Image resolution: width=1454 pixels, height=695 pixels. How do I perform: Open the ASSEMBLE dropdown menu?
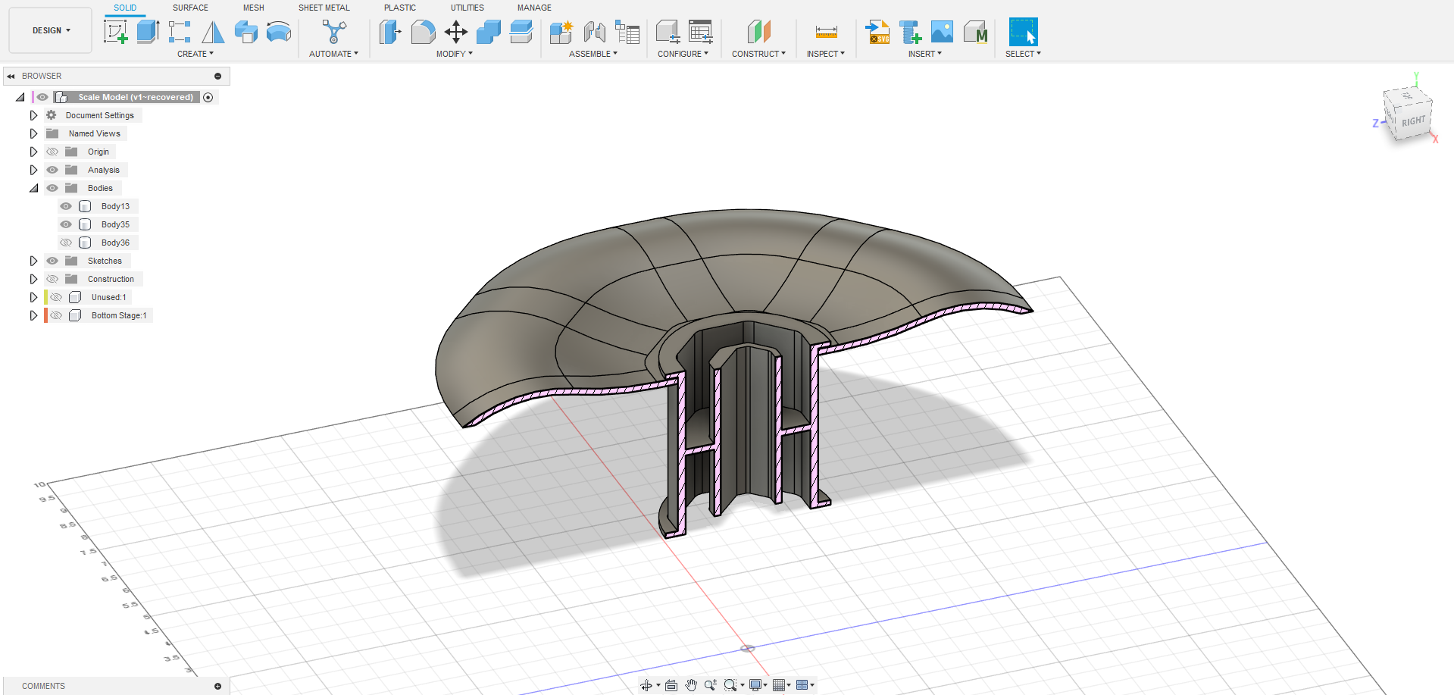point(593,54)
